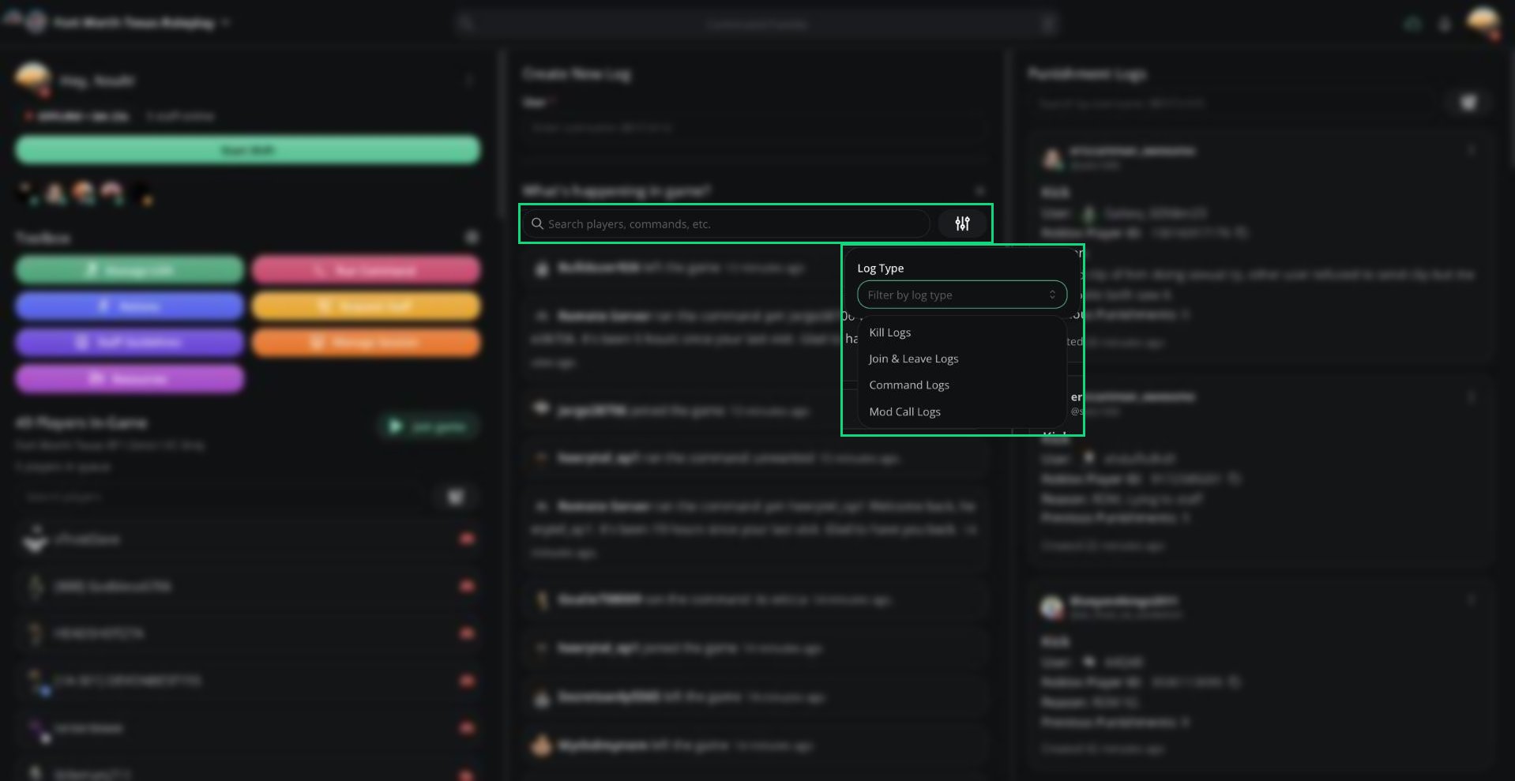Focus the Search players, commands field

coord(725,223)
